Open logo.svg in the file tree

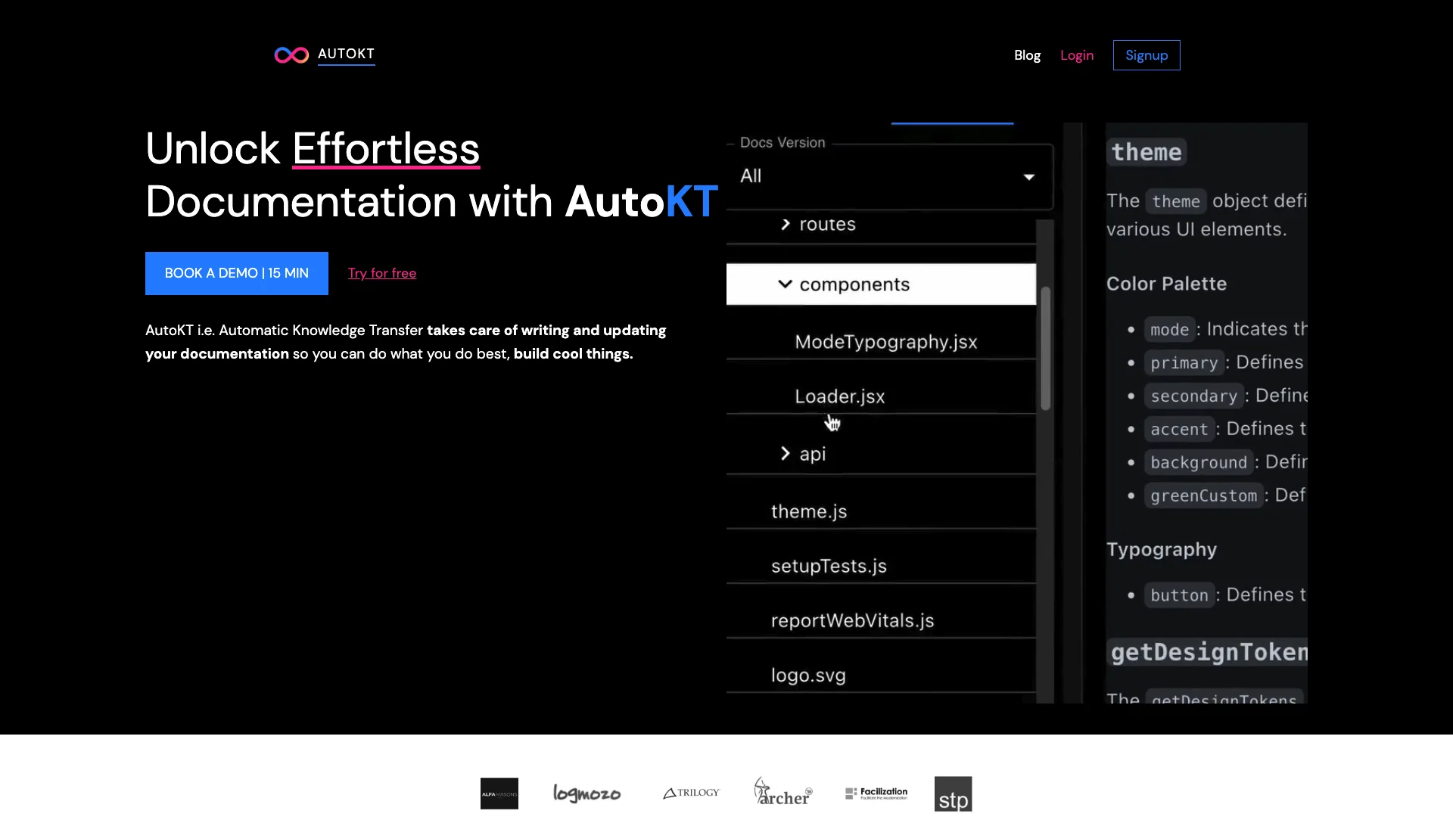pyautogui.click(x=808, y=675)
